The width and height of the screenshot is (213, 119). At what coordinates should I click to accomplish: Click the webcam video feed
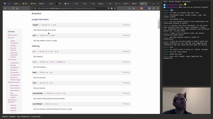pyautogui.click(x=186, y=100)
